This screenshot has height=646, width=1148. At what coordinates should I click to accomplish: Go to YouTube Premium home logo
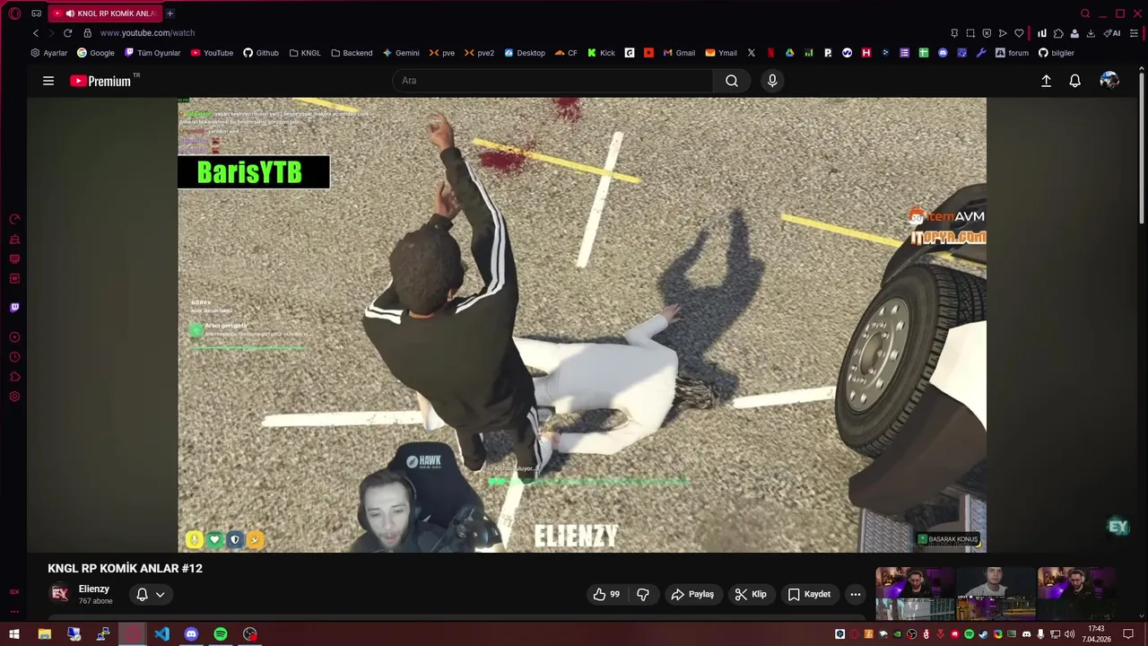[100, 81]
